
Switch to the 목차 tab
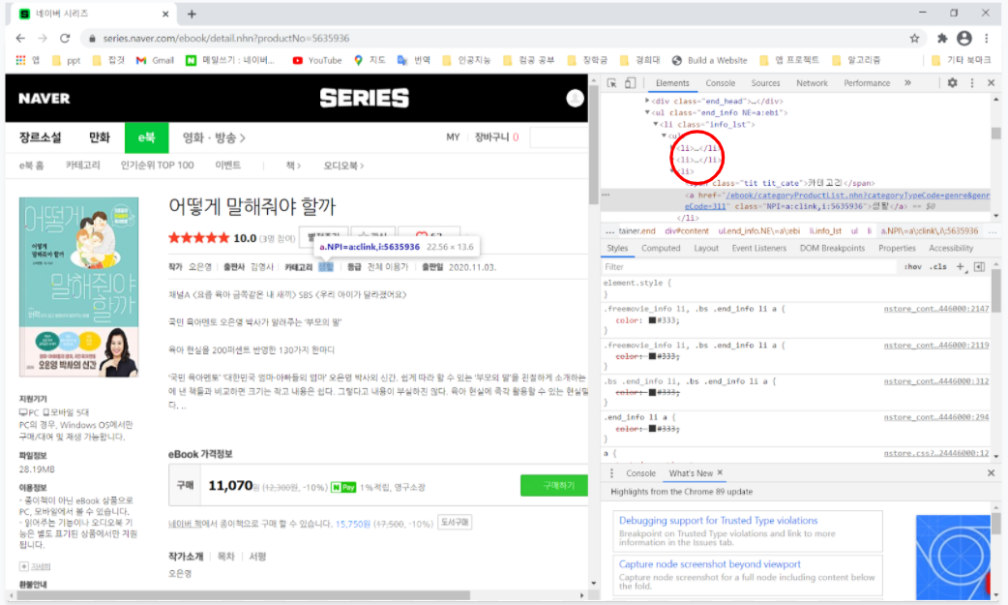225,556
